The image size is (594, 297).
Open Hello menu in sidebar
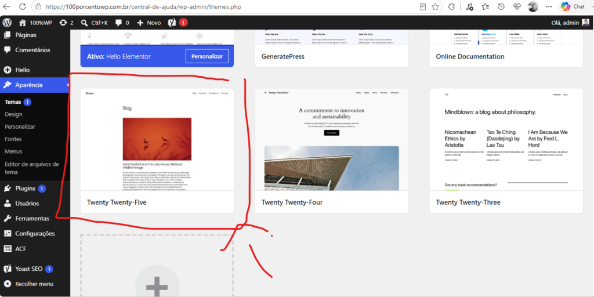pyautogui.click(x=35, y=70)
